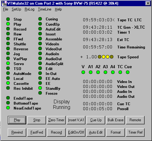Click the AudioSplit status LED
Screen dimensions: 152x141
coord(40,63)
